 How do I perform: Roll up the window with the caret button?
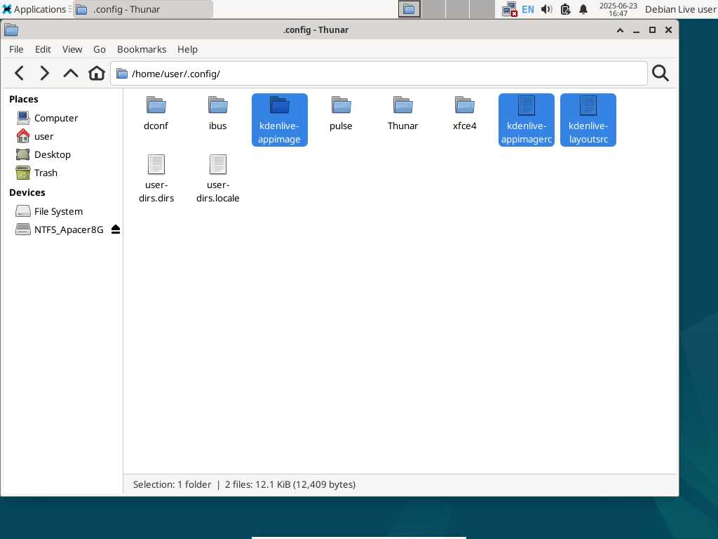pyautogui.click(x=620, y=29)
